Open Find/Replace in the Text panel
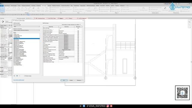The image size is (192, 108). point(77,11)
